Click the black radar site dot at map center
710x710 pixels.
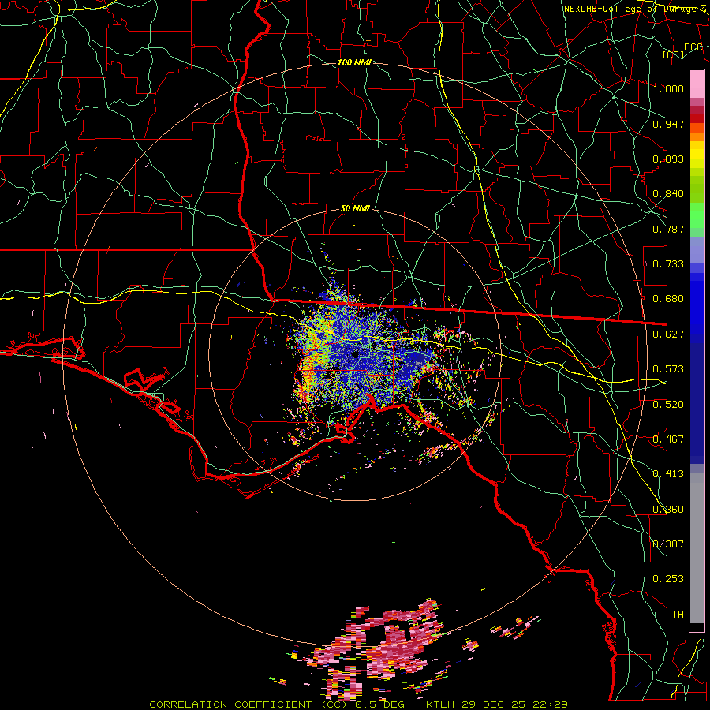click(x=356, y=353)
